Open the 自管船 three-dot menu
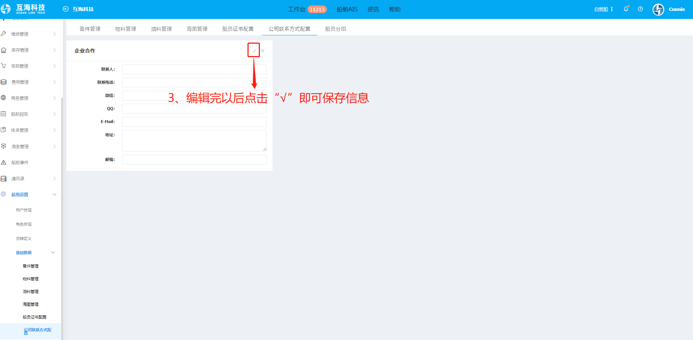Viewport: 693px width, 340px height. 612,9
